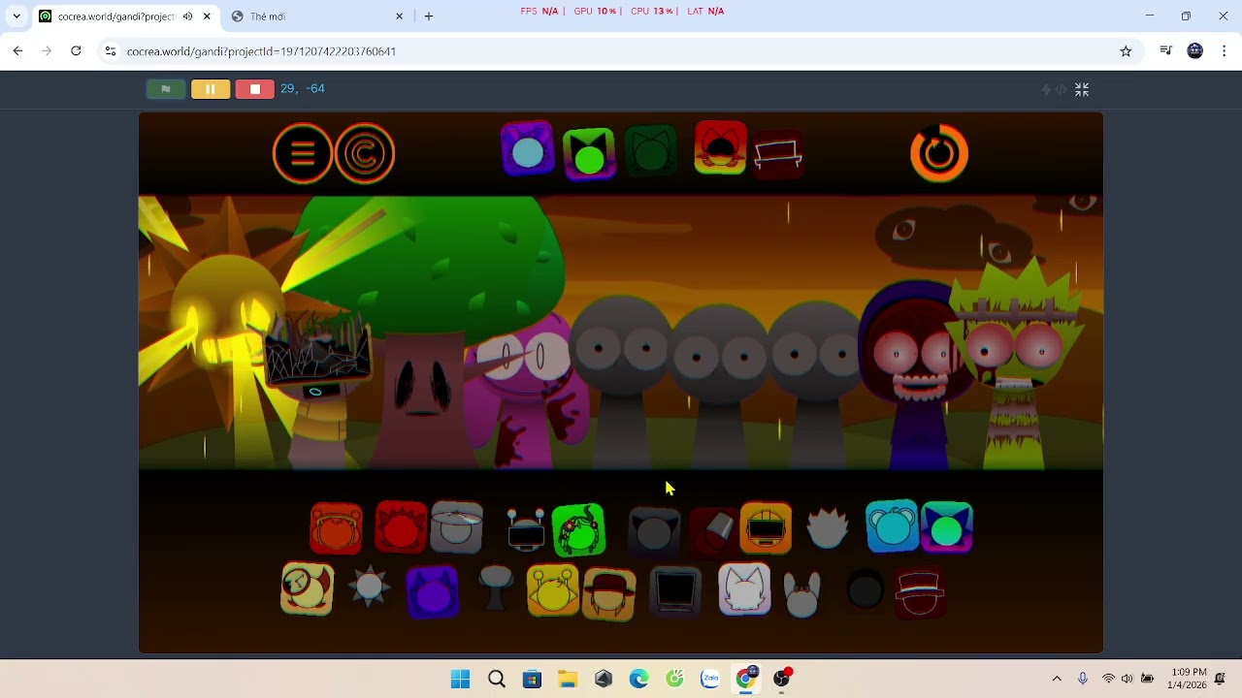The image size is (1242, 698).
Task: Pick the dark red top-hat character icon
Action: pyautogui.click(x=920, y=592)
